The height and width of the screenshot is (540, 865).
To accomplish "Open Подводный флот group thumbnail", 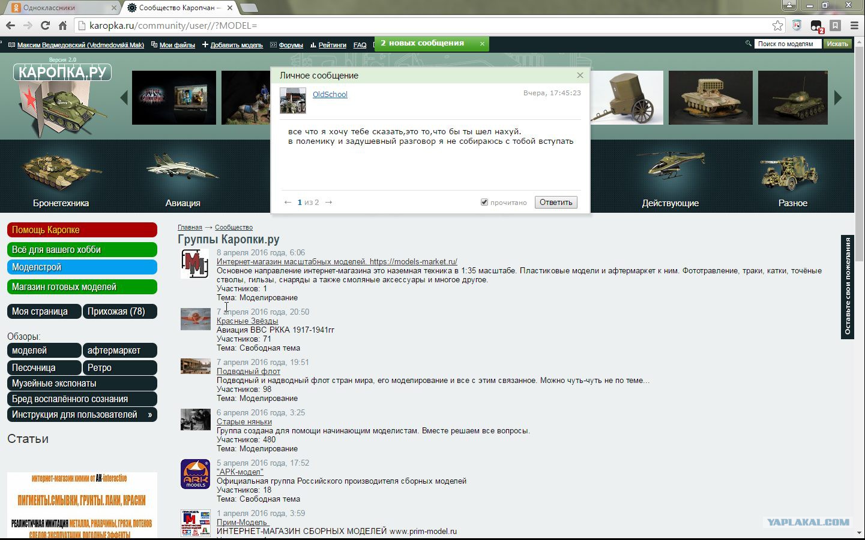I will (x=196, y=366).
